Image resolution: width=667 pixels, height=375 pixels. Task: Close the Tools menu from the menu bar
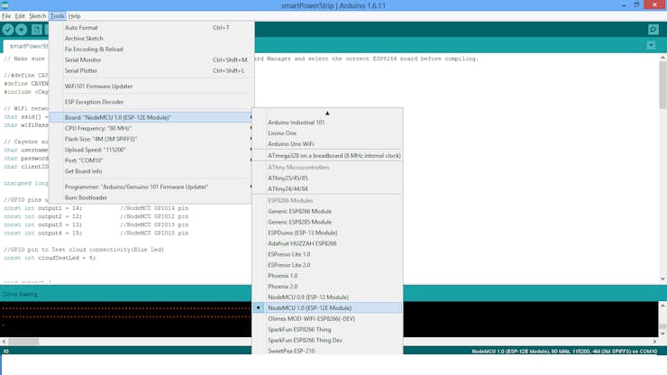click(57, 16)
